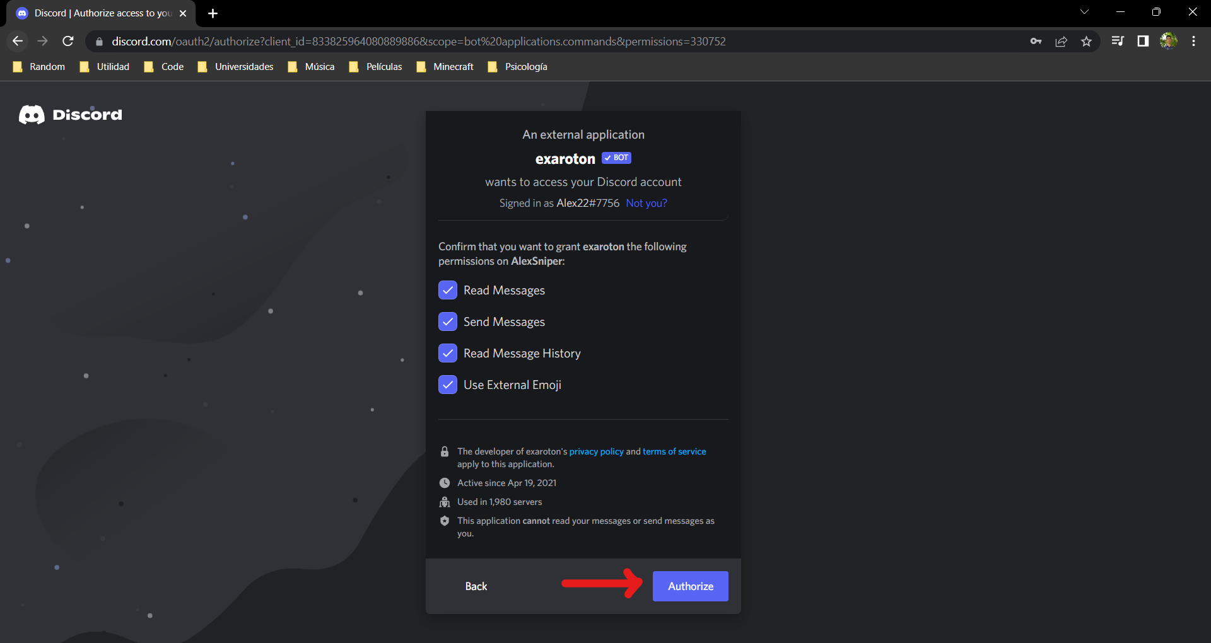This screenshot has width=1211, height=643.
Task: Close the Discord Authorize tab
Action: click(x=183, y=13)
